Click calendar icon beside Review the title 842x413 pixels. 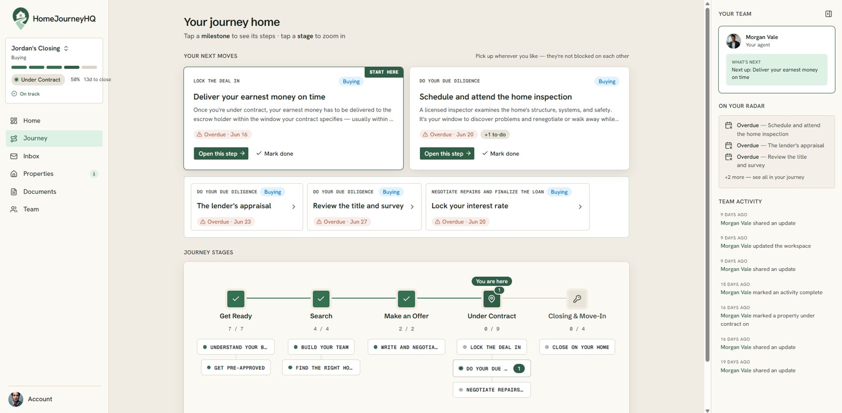pos(729,157)
